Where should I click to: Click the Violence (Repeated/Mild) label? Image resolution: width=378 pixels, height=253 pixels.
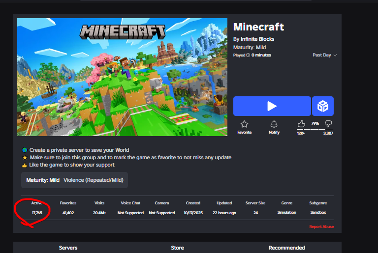[x=94, y=180]
